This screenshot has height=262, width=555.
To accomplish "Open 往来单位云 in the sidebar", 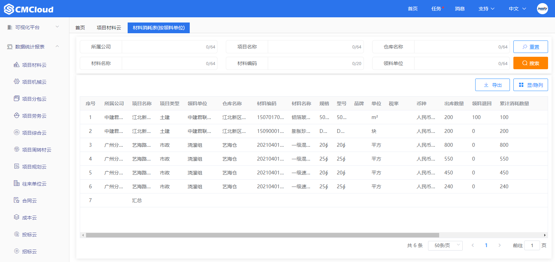I will pyautogui.click(x=34, y=184).
